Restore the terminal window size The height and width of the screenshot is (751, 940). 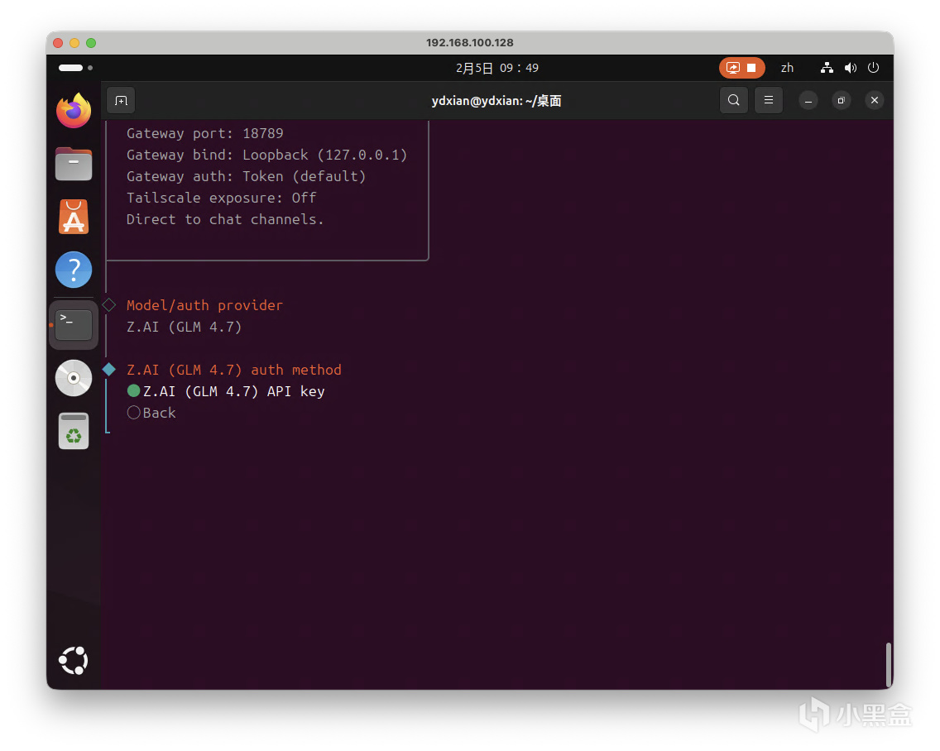[841, 101]
